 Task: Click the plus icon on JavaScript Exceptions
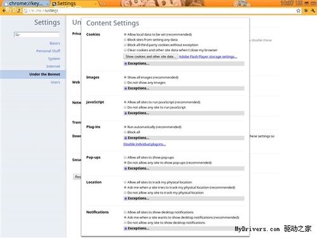tap(126, 113)
